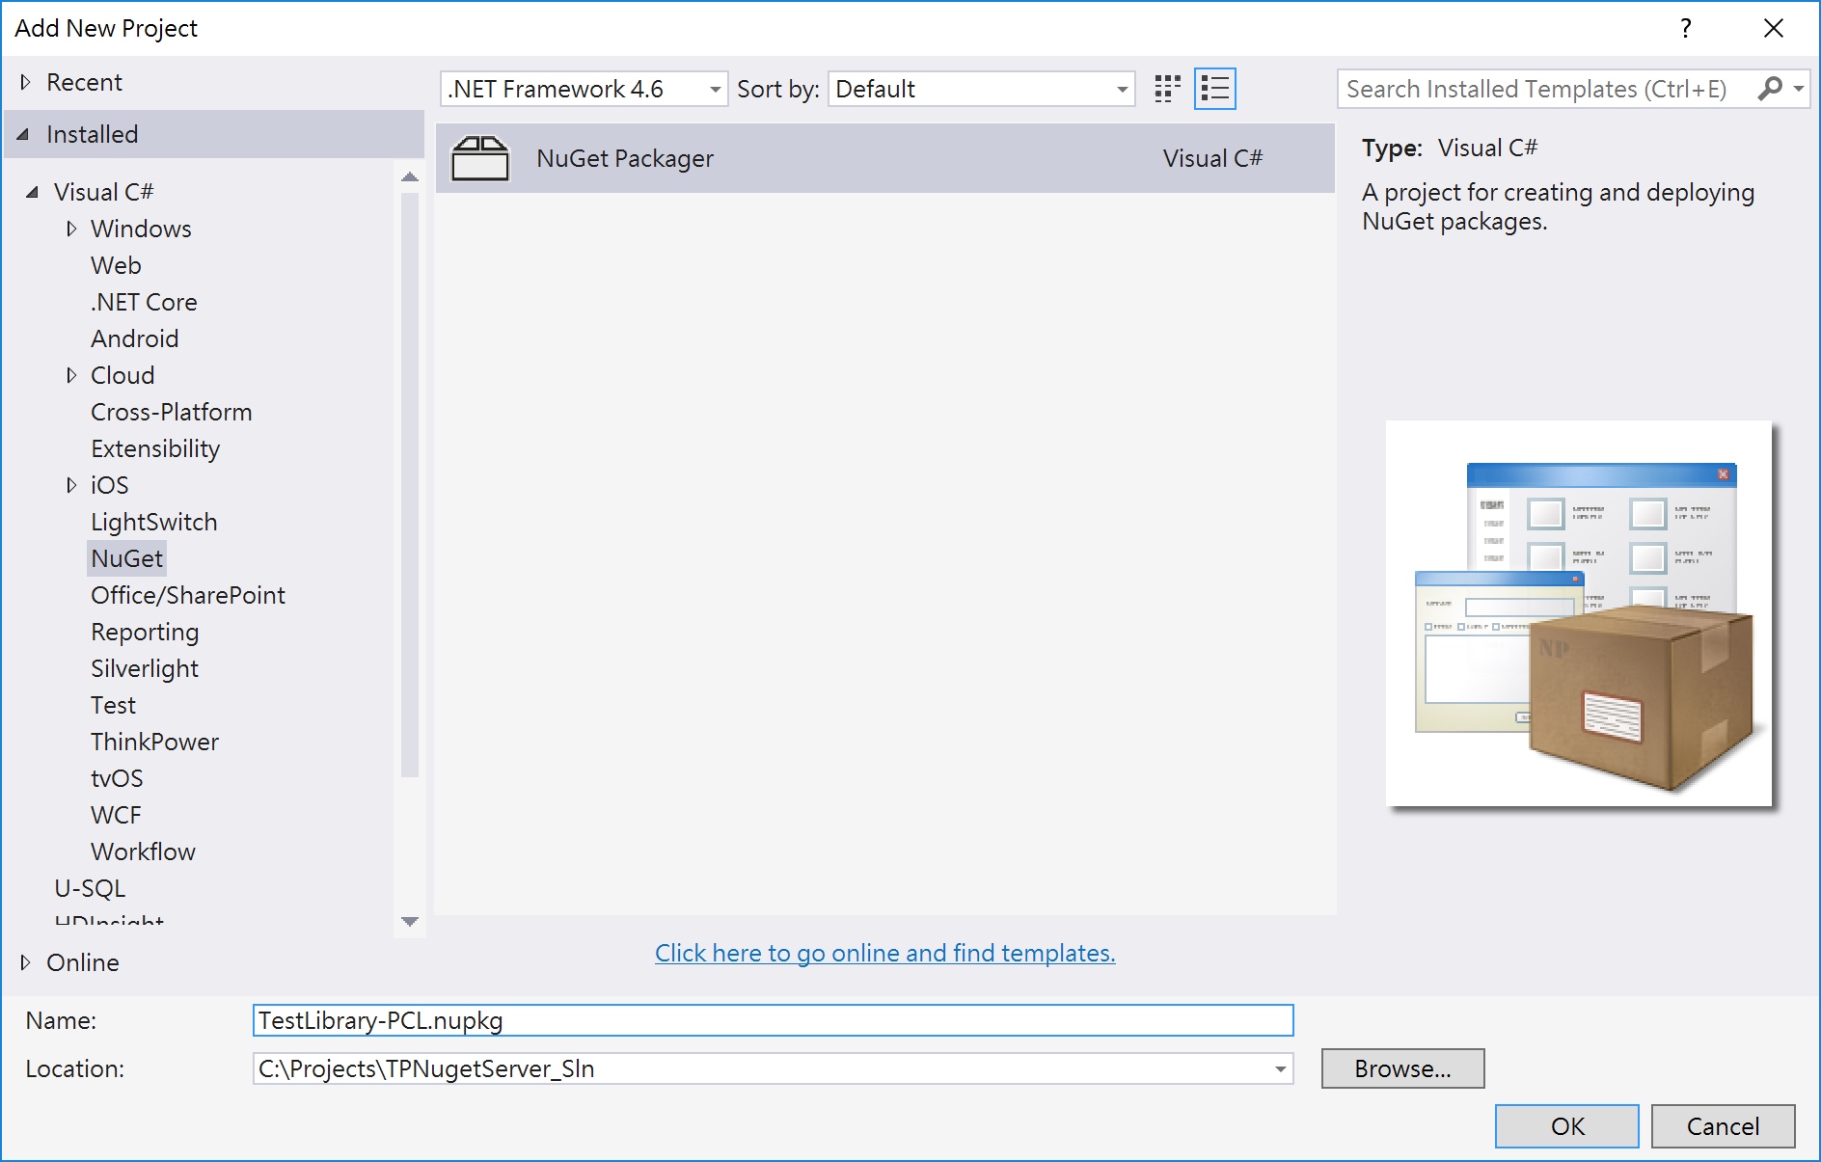Switch to medium icons list view
The width and height of the screenshot is (1821, 1162).
(1214, 89)
